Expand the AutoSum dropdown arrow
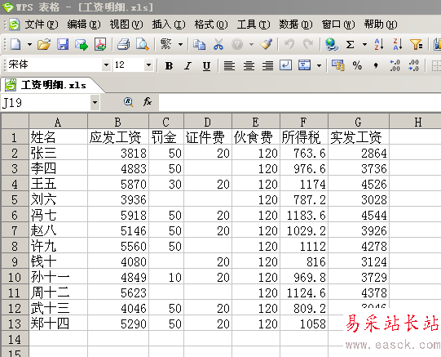This screenshot has width=441, height=357. pos(364,44)
